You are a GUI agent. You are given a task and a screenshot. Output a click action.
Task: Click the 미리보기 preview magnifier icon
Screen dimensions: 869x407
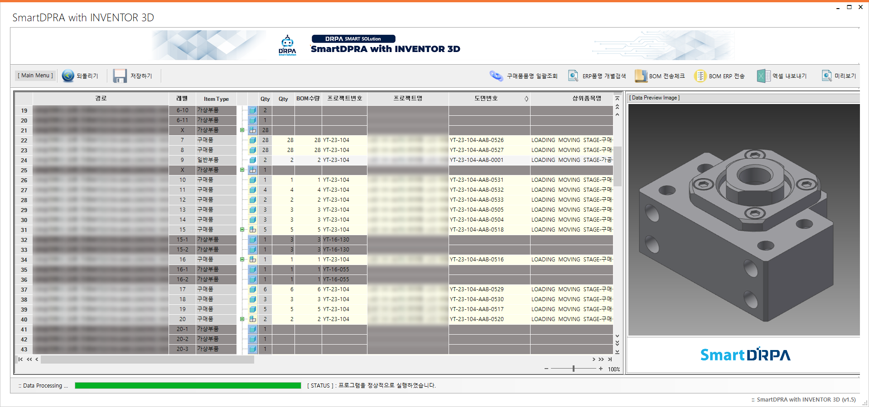(x=827, y=76)
